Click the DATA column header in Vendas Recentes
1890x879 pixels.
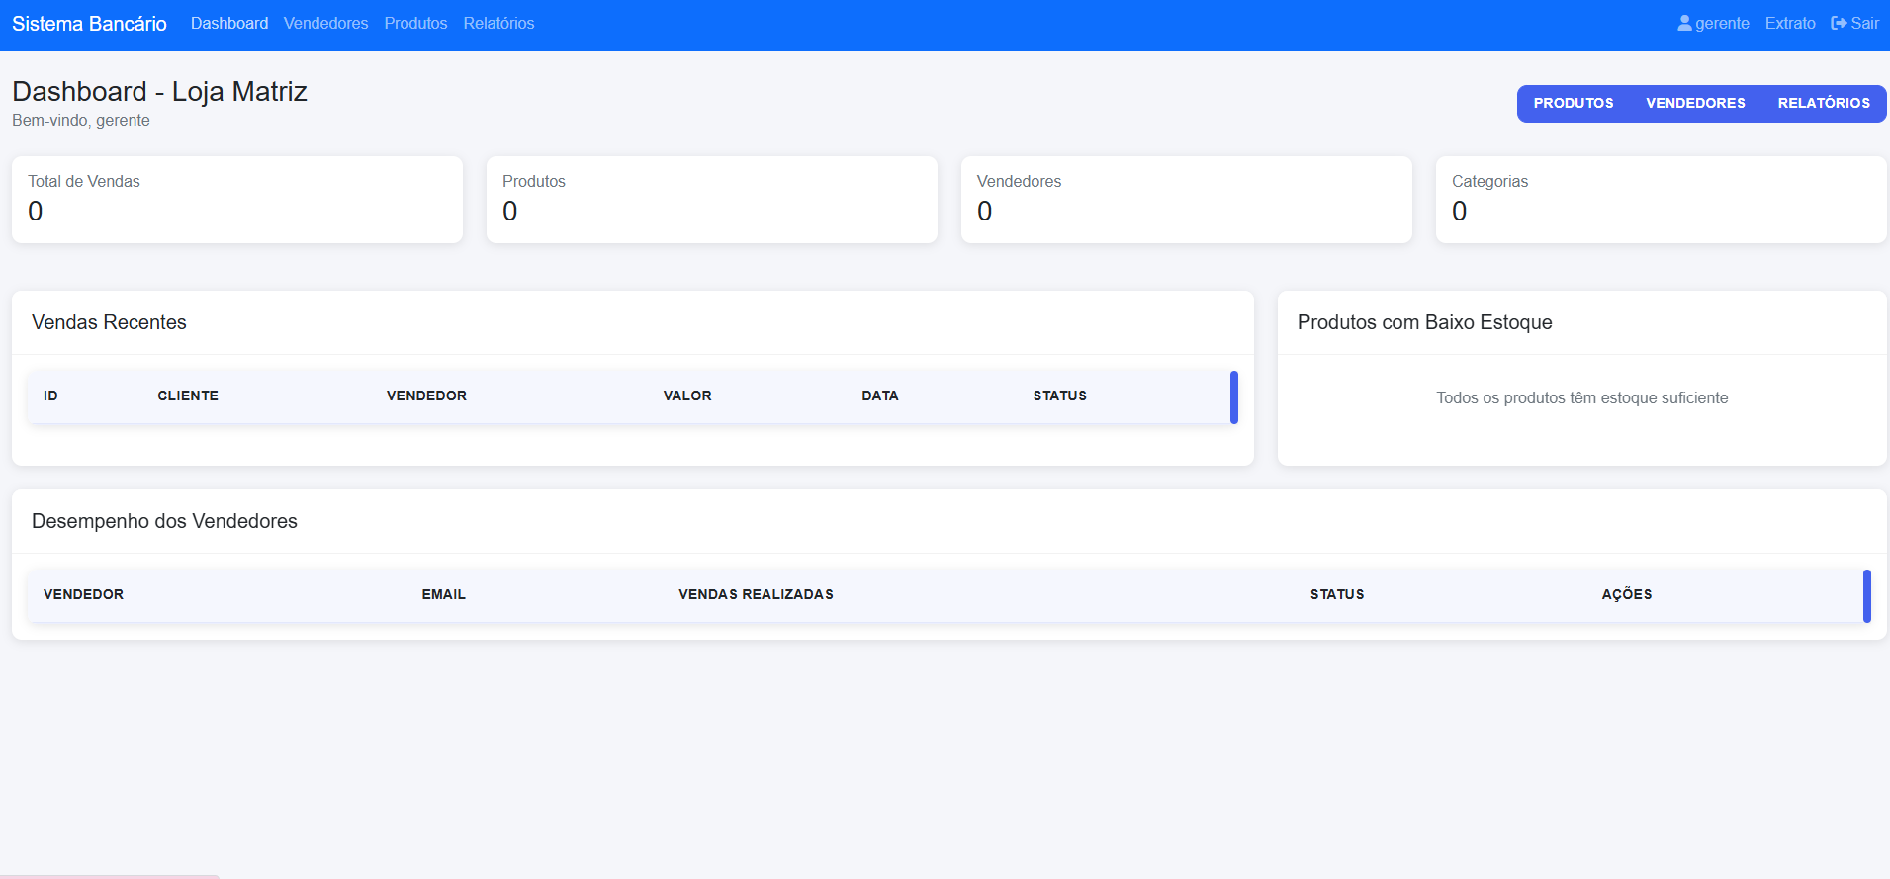click(x=879, y=396)
